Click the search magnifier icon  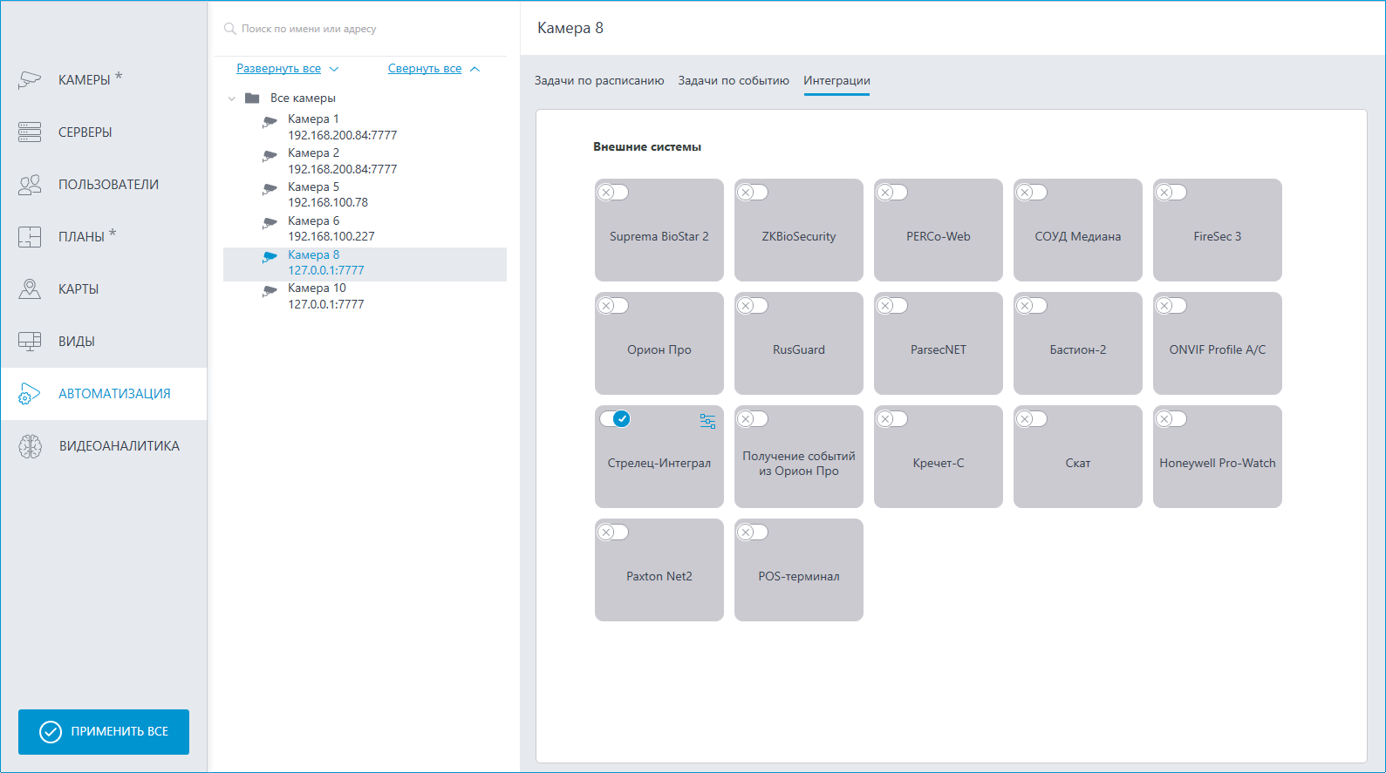coord(230,29)
